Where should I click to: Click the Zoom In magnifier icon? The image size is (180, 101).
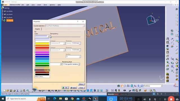78,91
